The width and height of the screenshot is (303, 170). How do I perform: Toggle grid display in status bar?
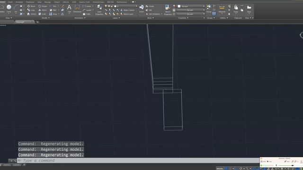point(226,169)
